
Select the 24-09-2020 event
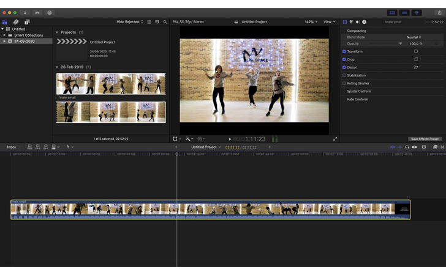(x=25, y=41)
